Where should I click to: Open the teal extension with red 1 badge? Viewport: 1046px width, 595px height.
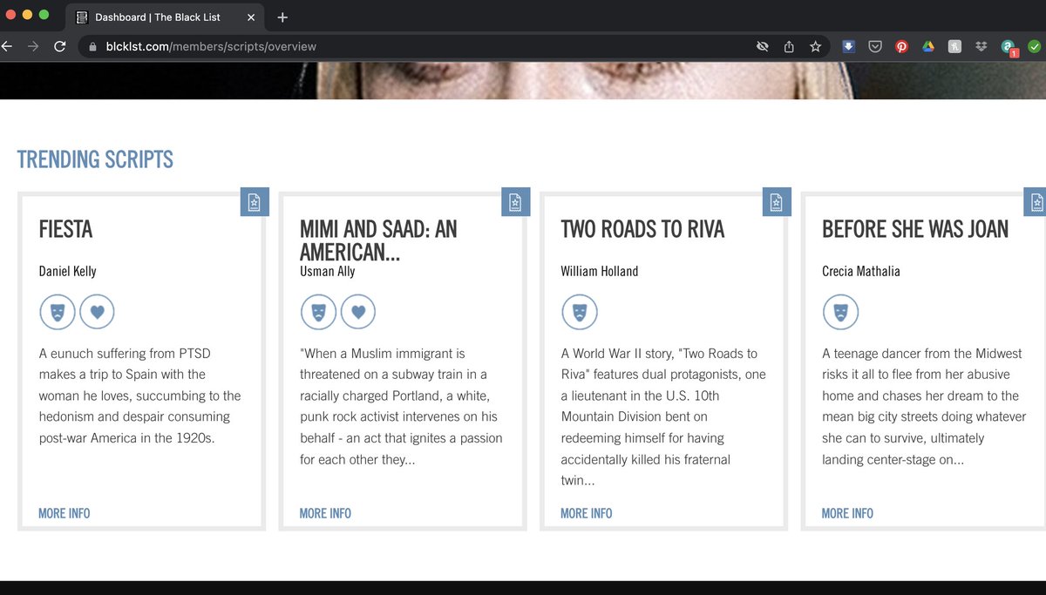[1009, 48]
